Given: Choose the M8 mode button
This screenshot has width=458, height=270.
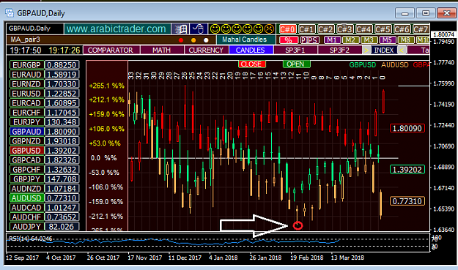Looking at the screenshot, I should (405, 40).
